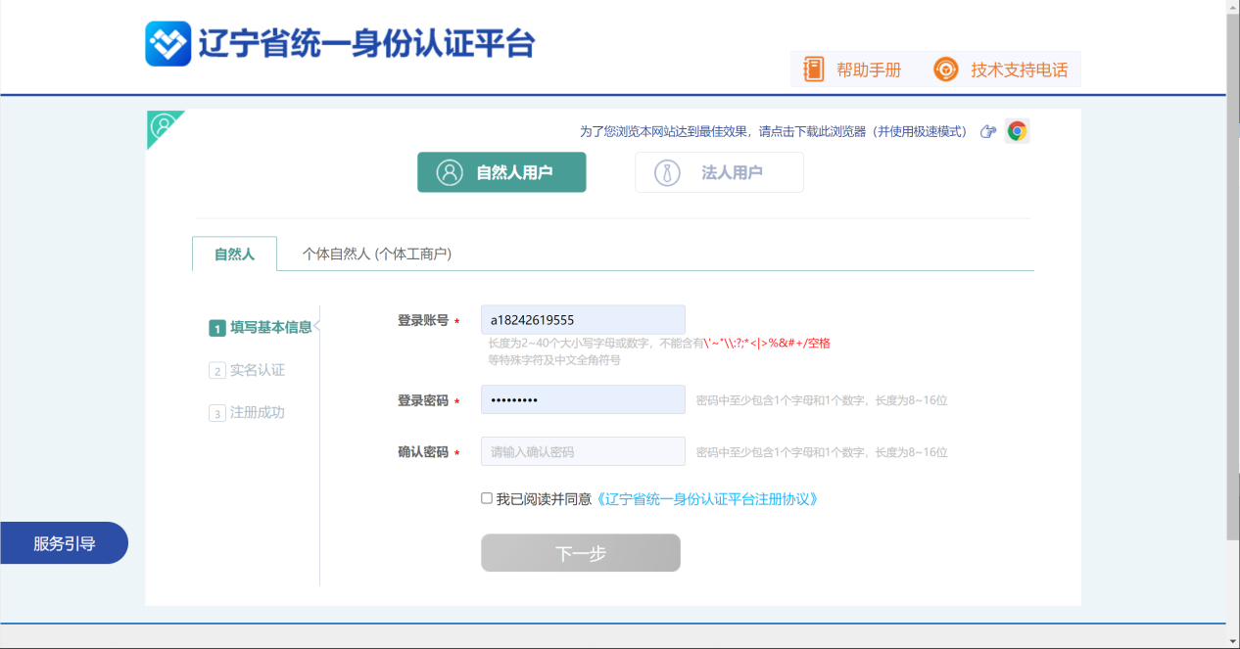1240x649 pixels.
Task: Click the 辽宁省统一身份认证平台 title text
Action: click(x=366, y=44)
